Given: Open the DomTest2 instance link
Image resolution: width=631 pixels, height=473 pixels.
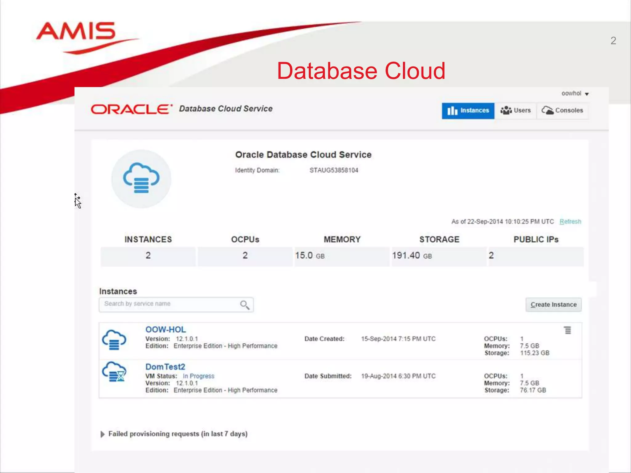Looking at the screenshot, I should pos(165,367).
